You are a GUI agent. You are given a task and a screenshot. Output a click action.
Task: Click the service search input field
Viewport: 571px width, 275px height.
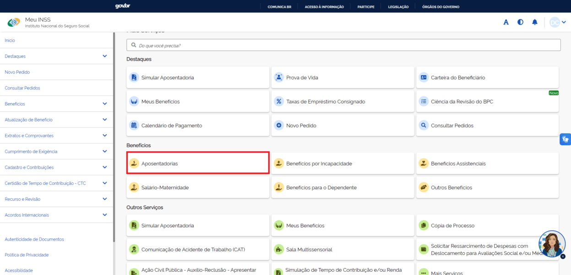pyautogui.click(x=343, y=44)
